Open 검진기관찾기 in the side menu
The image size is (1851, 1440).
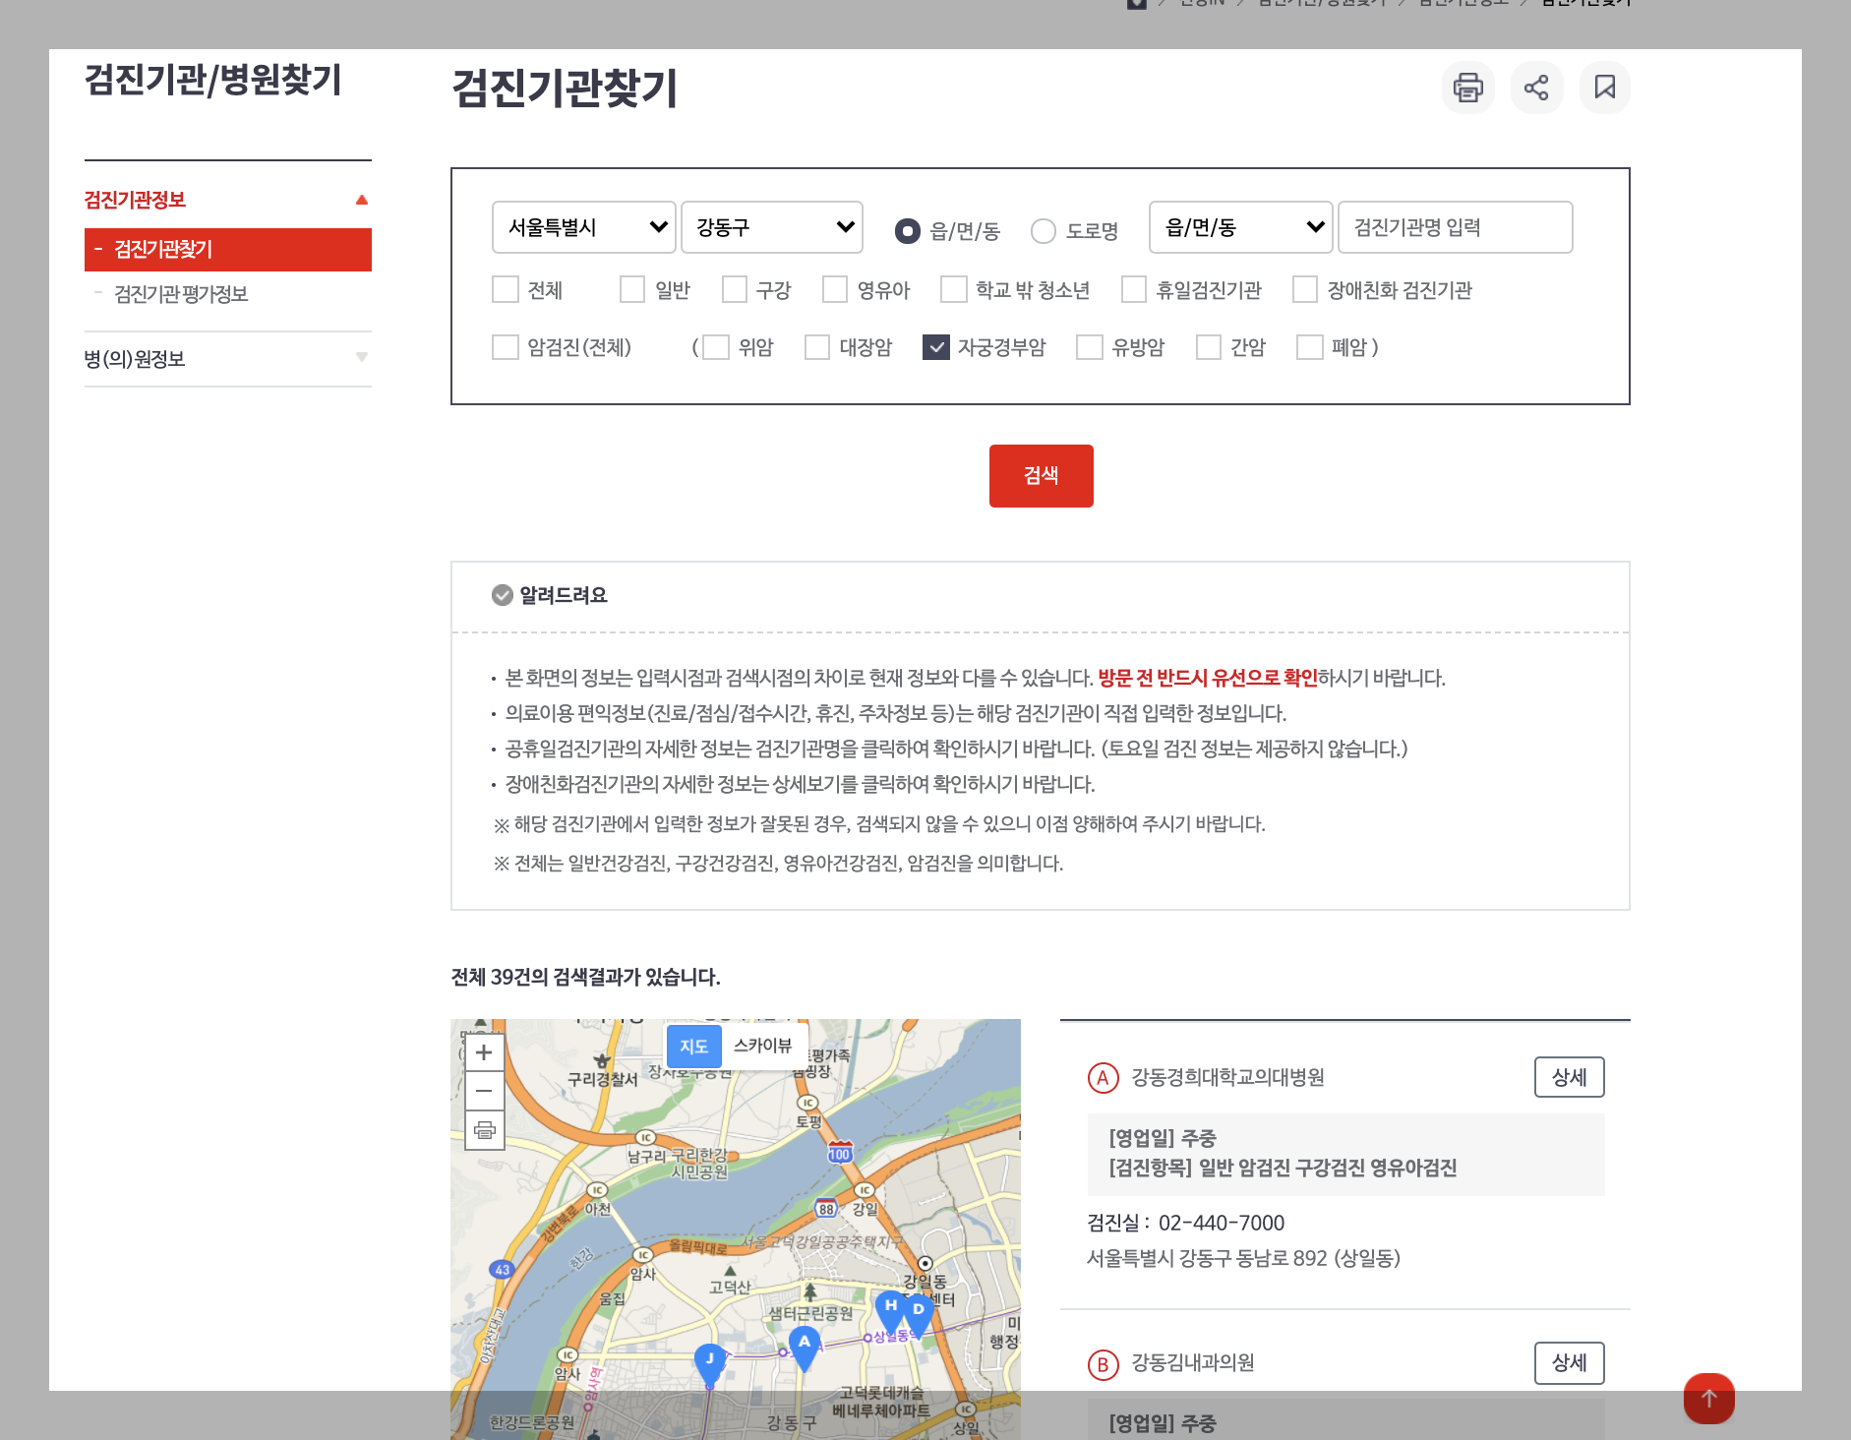point(228,250)
